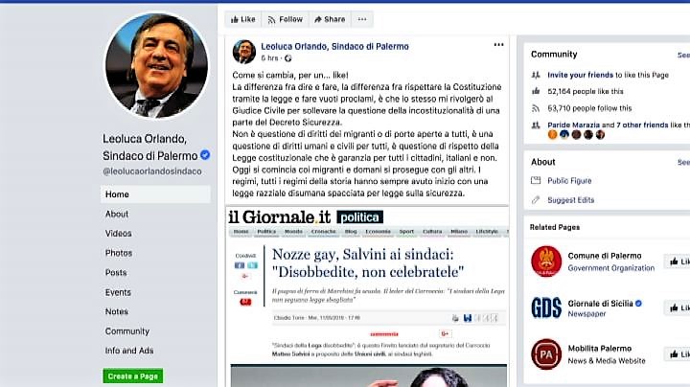
Task: Like the Giornale di Sicilia related page
Action: [x=677, y=307]
